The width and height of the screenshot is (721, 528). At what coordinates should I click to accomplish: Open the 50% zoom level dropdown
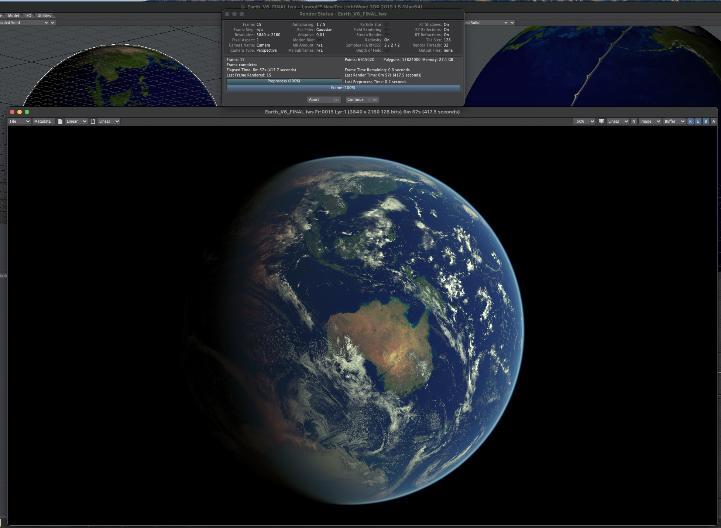pos(584,121)
